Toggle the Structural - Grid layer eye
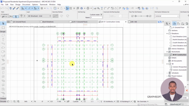 coord(29,16)
